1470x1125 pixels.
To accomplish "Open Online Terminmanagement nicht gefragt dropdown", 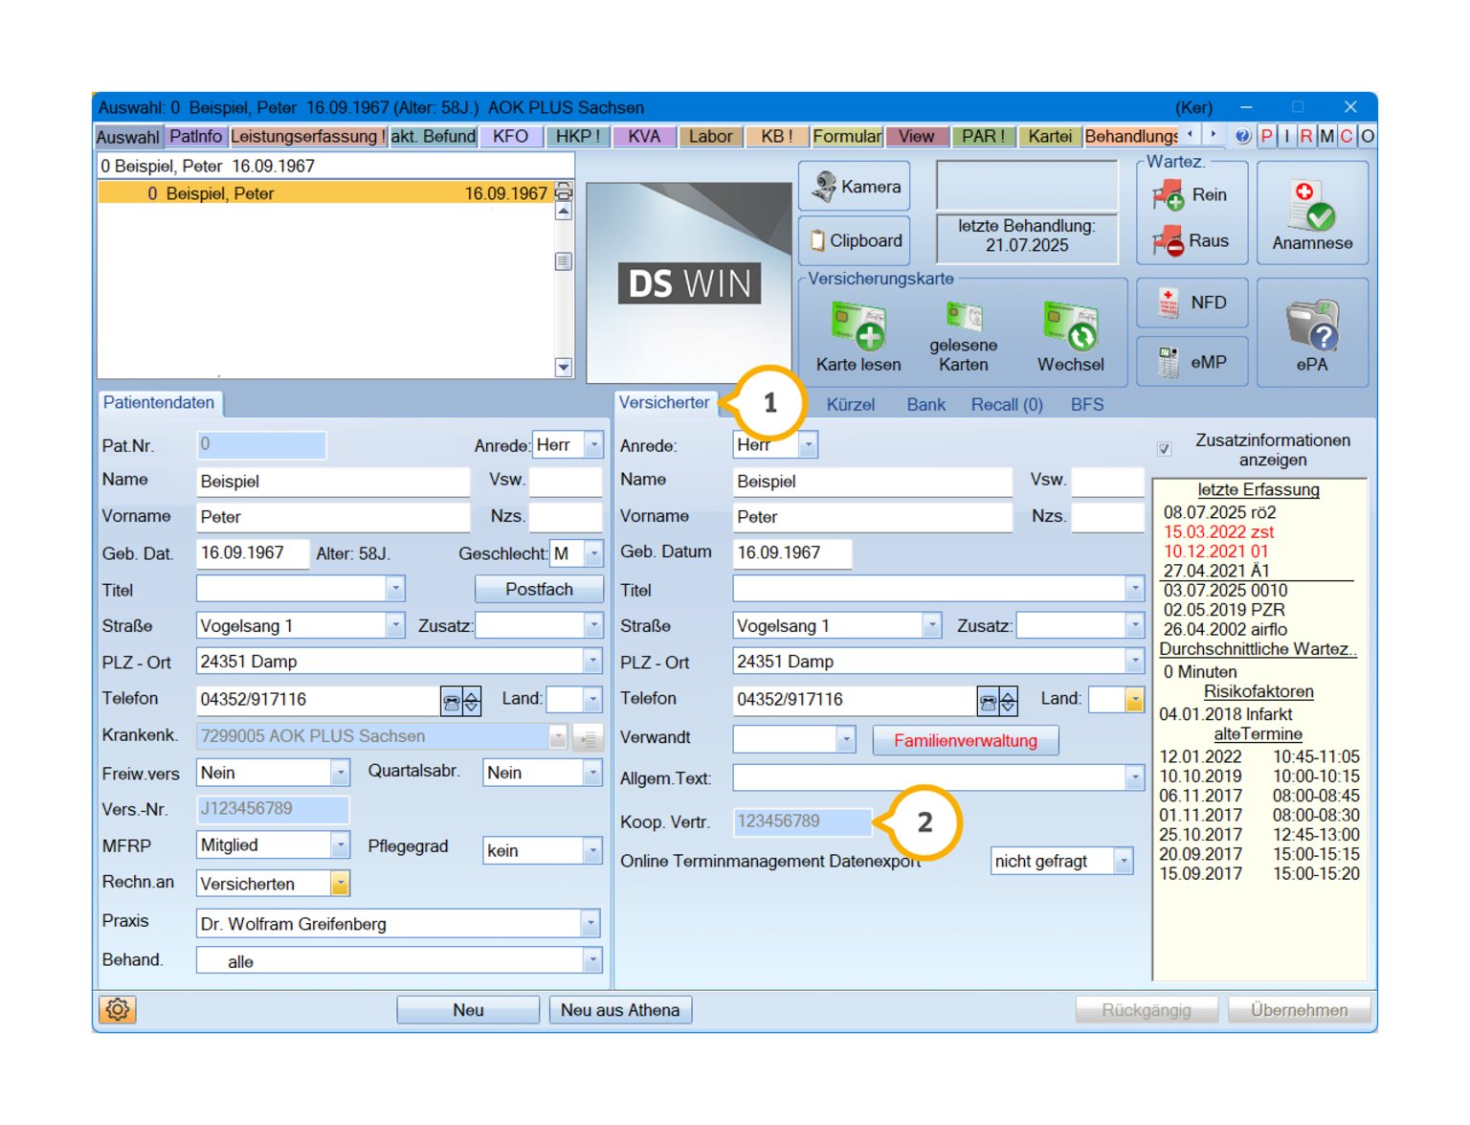I will 1124,861.
